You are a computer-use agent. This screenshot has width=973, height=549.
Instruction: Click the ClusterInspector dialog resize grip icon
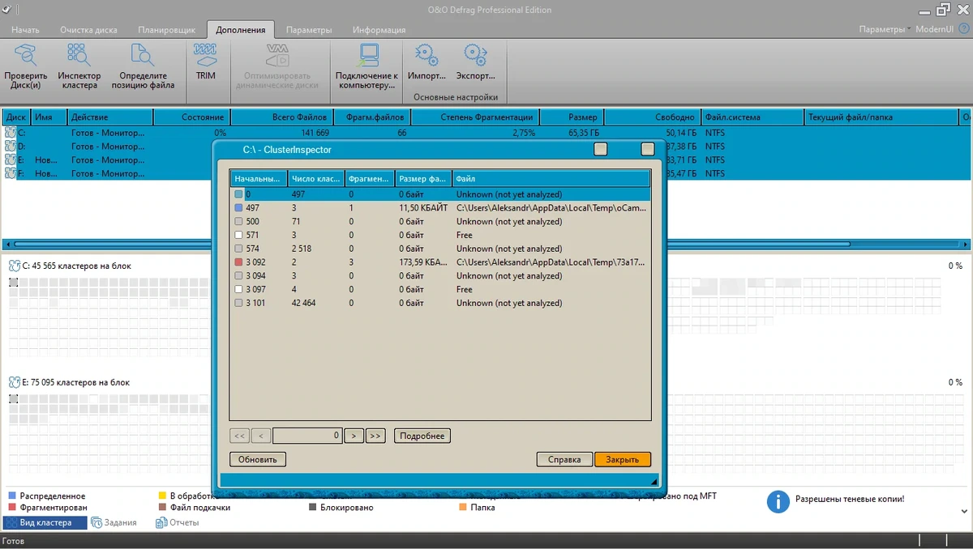pos(654,481)
